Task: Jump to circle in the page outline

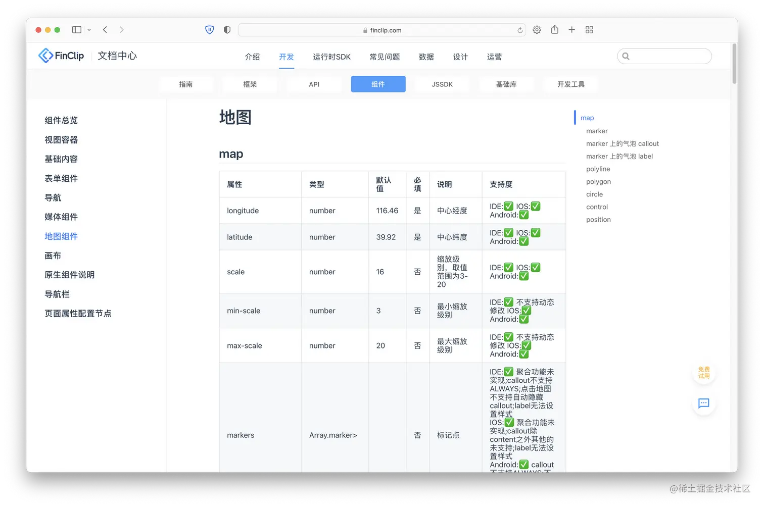Action: (x=595, y=194)
